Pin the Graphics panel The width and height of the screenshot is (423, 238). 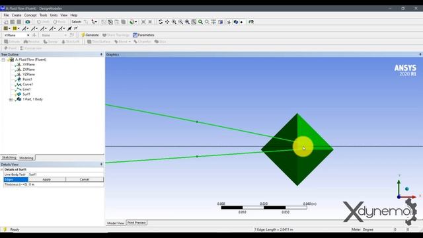pyautogui.click(x=420, y=54)
